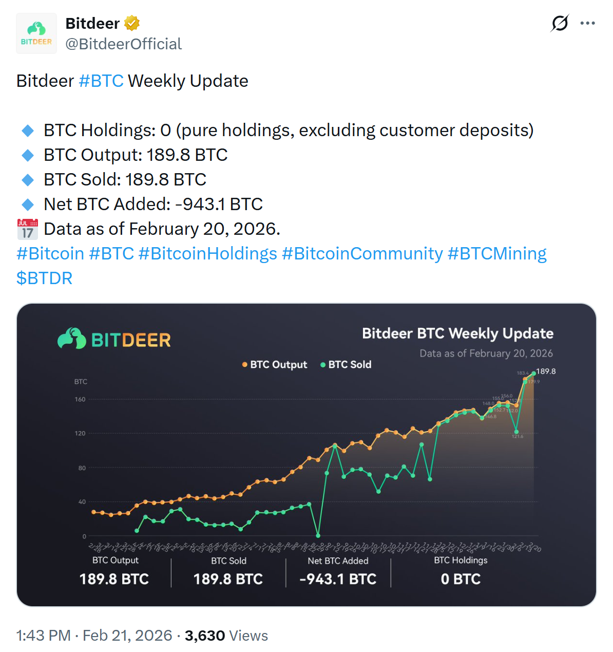Image resolution: width=613 pixels, height=652 pixels.
Task: Open the #BitcoinHoldings hashtag
Action: [x=207, y=253]
